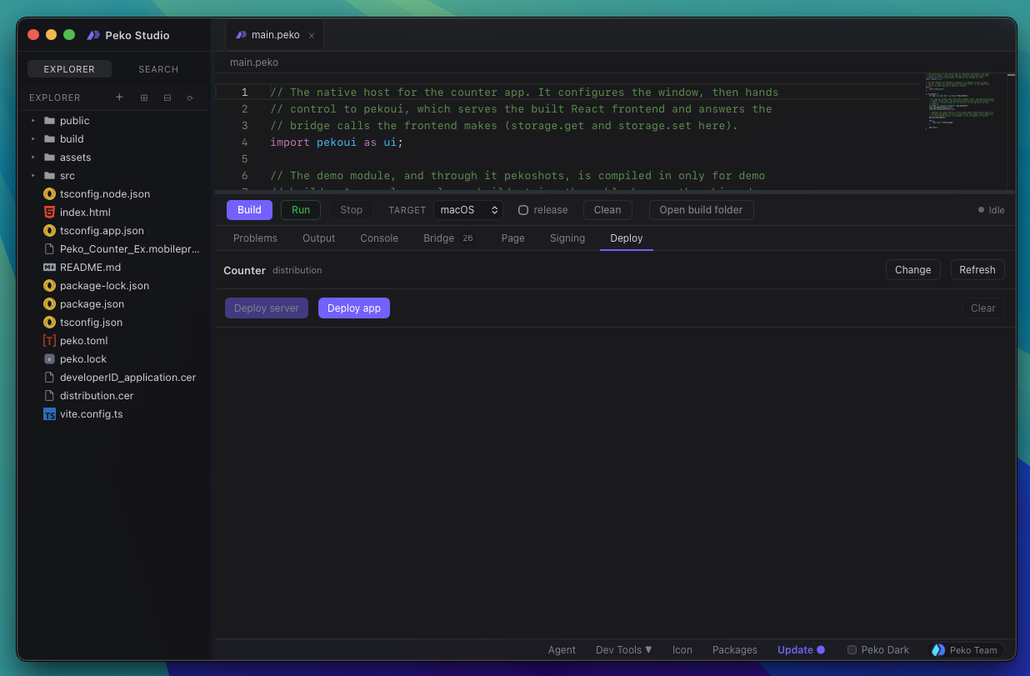Click the markdown icon beside README.md
This screenshot has height=676, width=1030.
point(49,268)
